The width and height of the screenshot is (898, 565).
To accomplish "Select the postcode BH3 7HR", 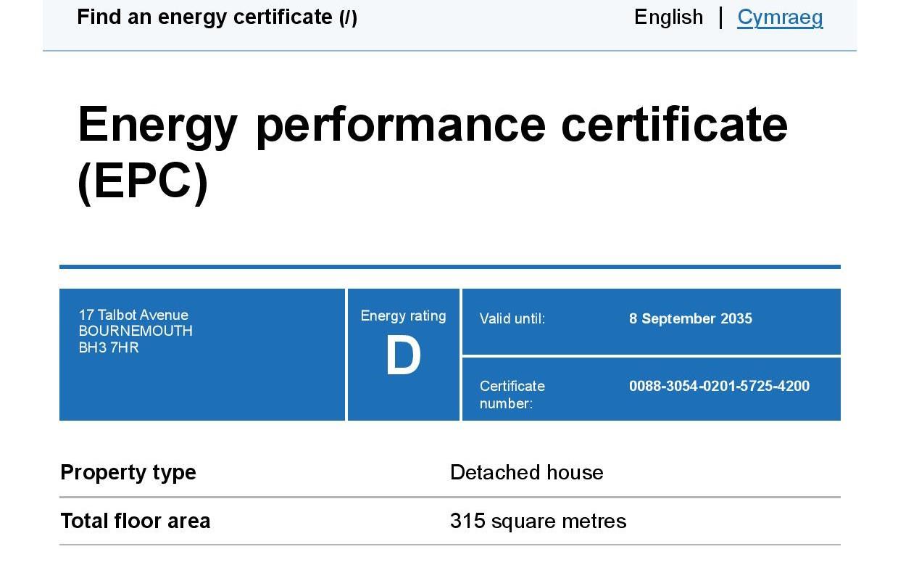I will pos(109,347).
